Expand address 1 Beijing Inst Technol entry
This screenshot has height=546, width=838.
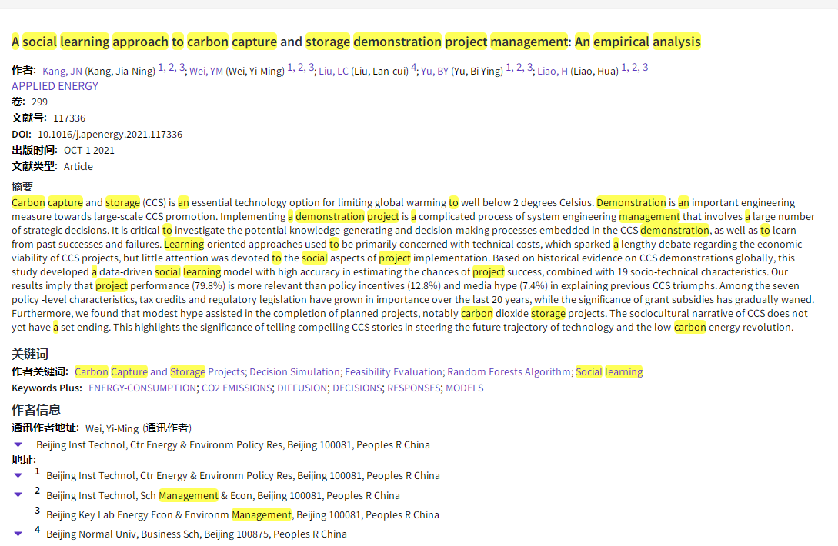pyautogui.click(x=18, y=475)
